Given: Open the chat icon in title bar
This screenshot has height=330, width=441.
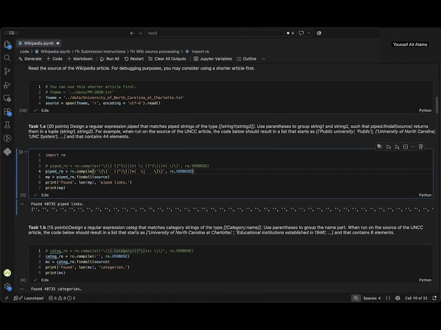Looking at the screenshot, I should tap(301, 33).
